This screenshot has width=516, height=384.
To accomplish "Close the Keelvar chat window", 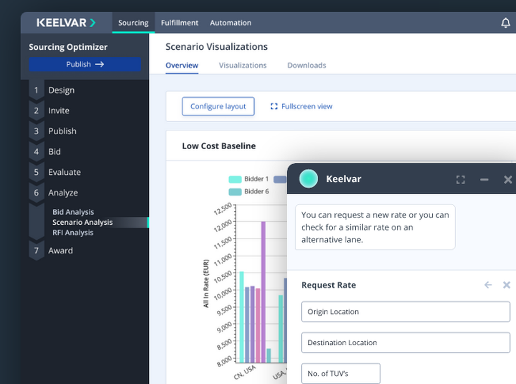I will [508, 179].
